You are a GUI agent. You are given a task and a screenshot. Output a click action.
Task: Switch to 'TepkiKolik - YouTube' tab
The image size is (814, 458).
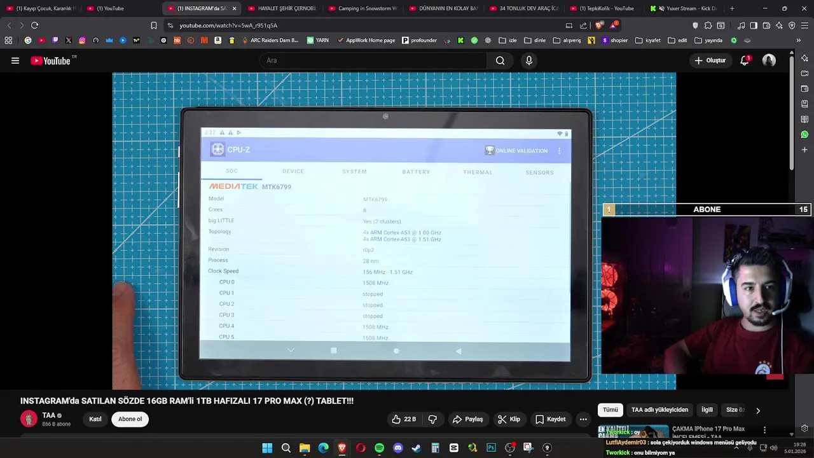tap(603, 8)
